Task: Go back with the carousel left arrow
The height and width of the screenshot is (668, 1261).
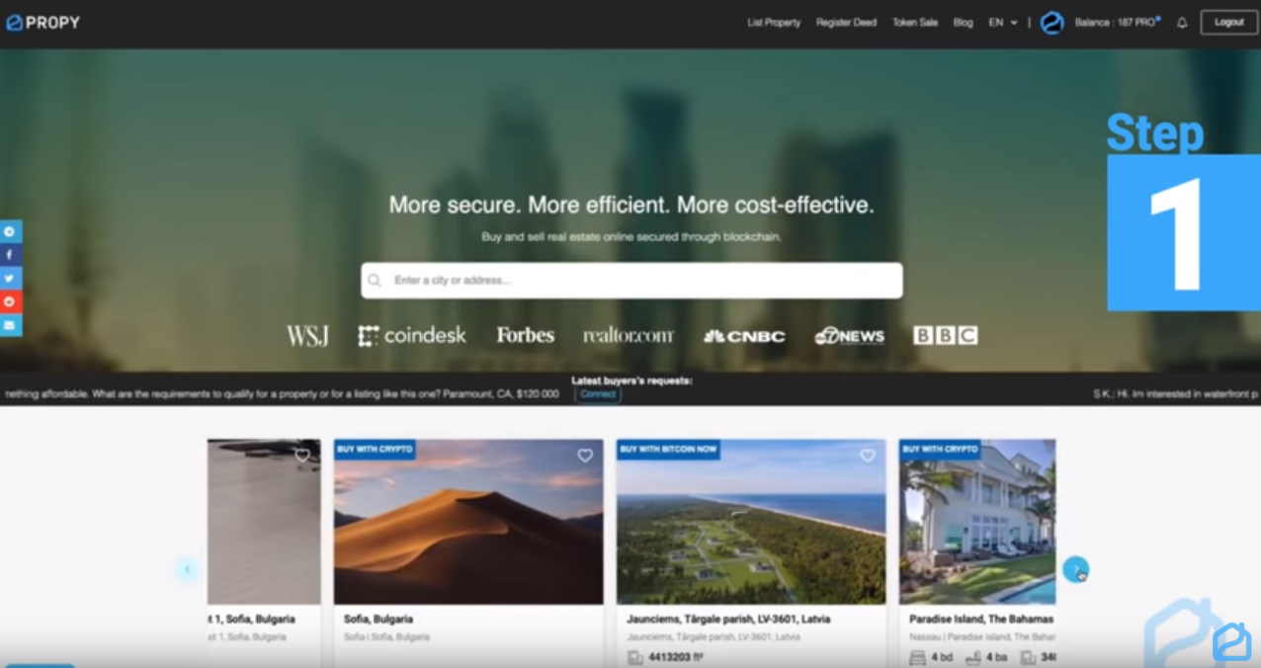Action: [188, 570]
